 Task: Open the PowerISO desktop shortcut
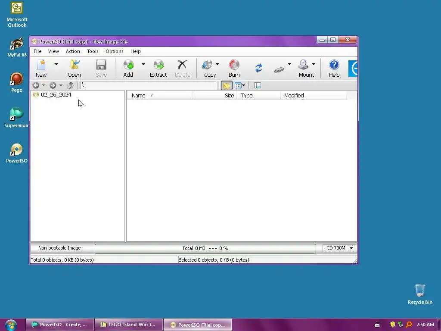coord(17,153)
